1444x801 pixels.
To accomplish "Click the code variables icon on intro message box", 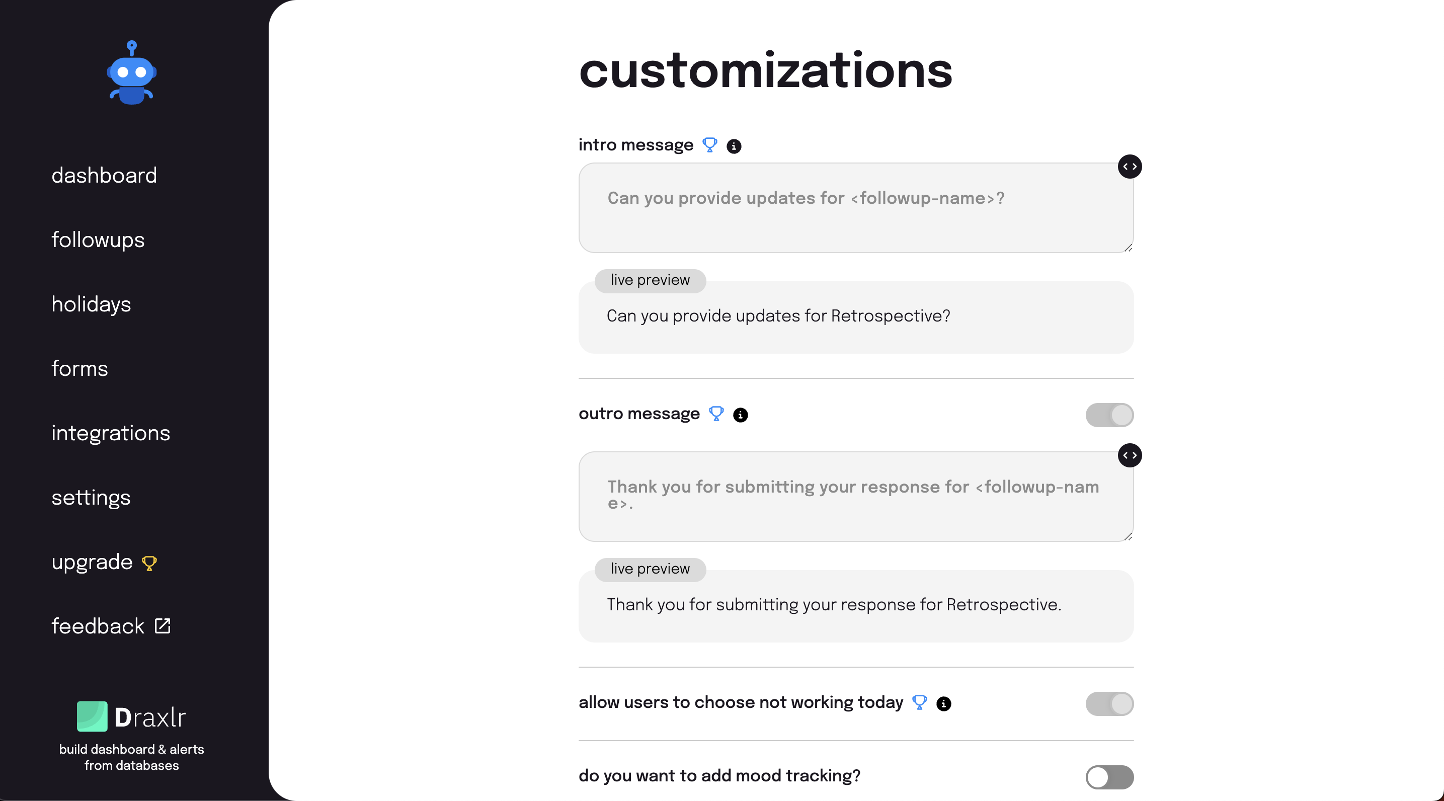I will pos(1130,167).
